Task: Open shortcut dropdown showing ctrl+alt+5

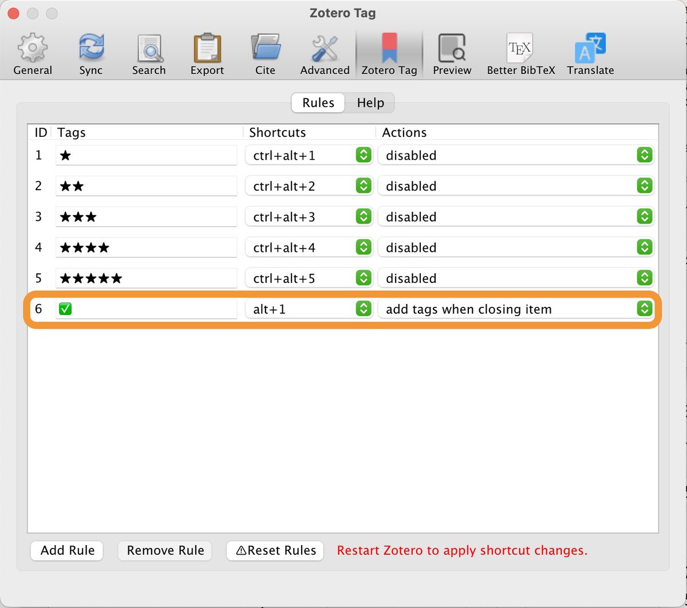Action: [x=309, y=278]
